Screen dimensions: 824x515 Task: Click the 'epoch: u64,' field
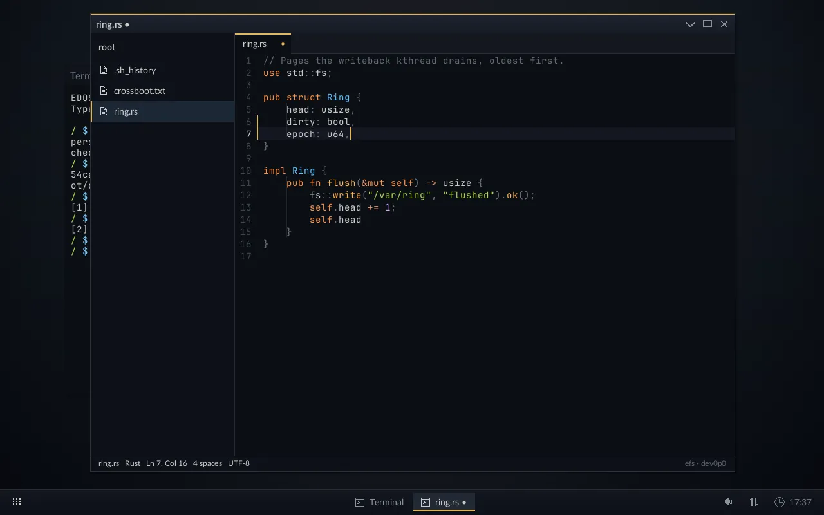(318, 134)
